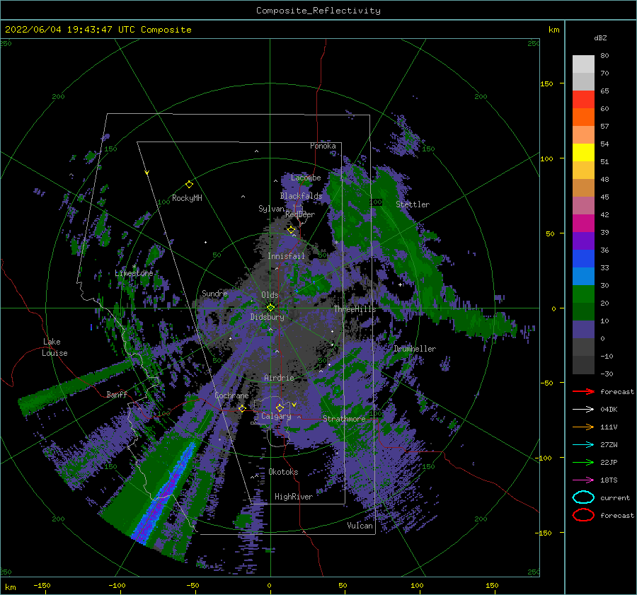The width and height of the screenshot is (637, 595).
Task: Click the Olds city label
Action: pos(270,295)
